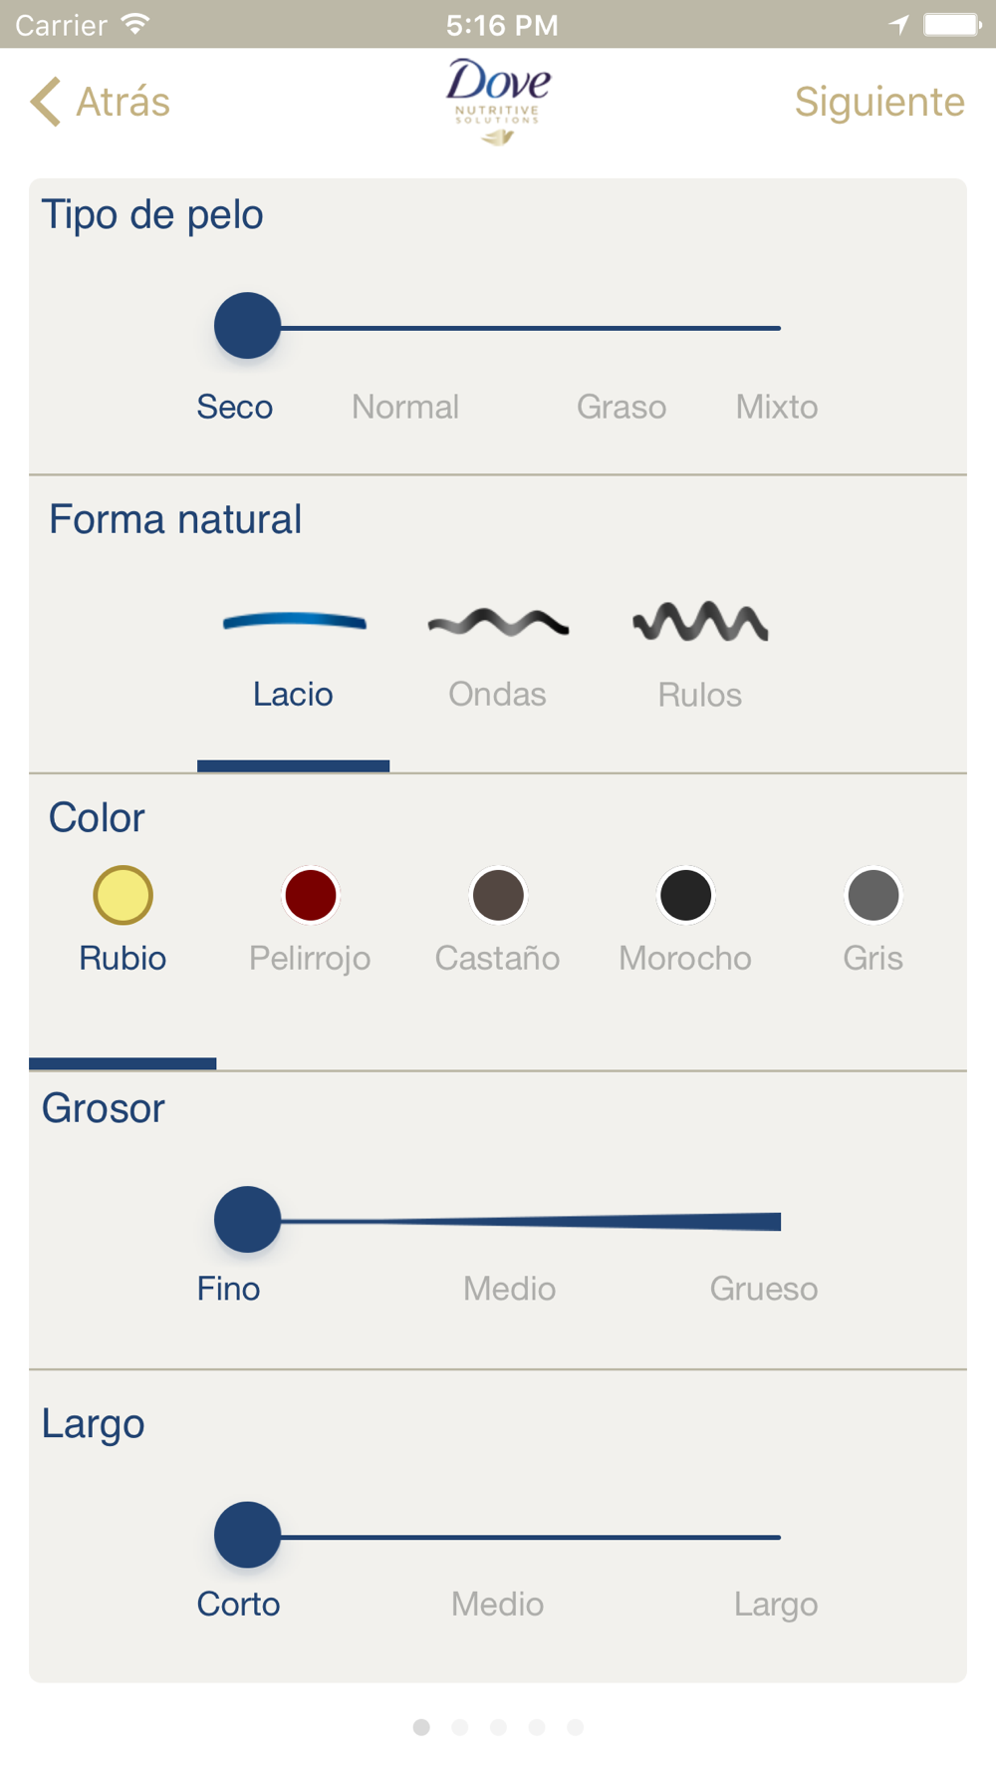Screen dimensions: 996x1772
Task: Jump to the second page indicator dot
Action: 460,1727
